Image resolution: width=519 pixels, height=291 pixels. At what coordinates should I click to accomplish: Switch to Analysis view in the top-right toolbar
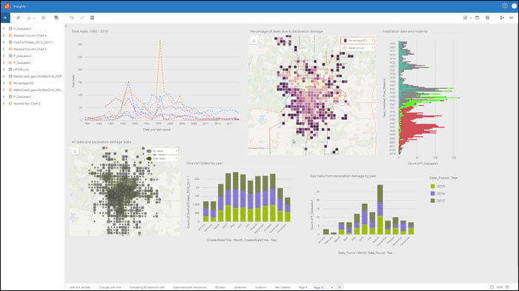pos(502,18)
